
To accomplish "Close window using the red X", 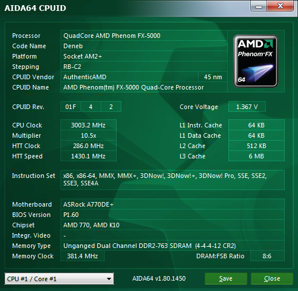I will click(x=280, y=6).
